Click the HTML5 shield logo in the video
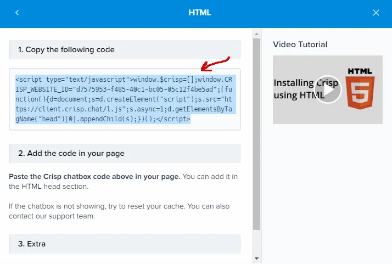Image resolution: width=392 pixels, height=264 pixels. (361, 89)
